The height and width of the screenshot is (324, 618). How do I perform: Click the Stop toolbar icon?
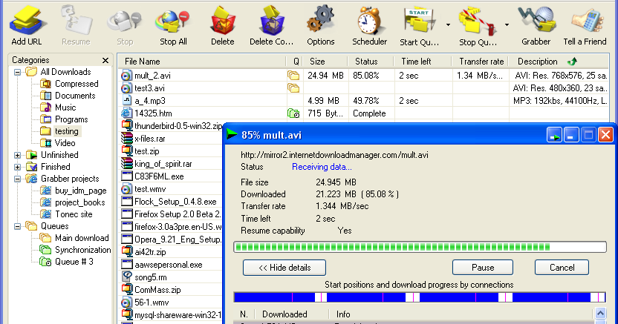click(x=125, y=25)
